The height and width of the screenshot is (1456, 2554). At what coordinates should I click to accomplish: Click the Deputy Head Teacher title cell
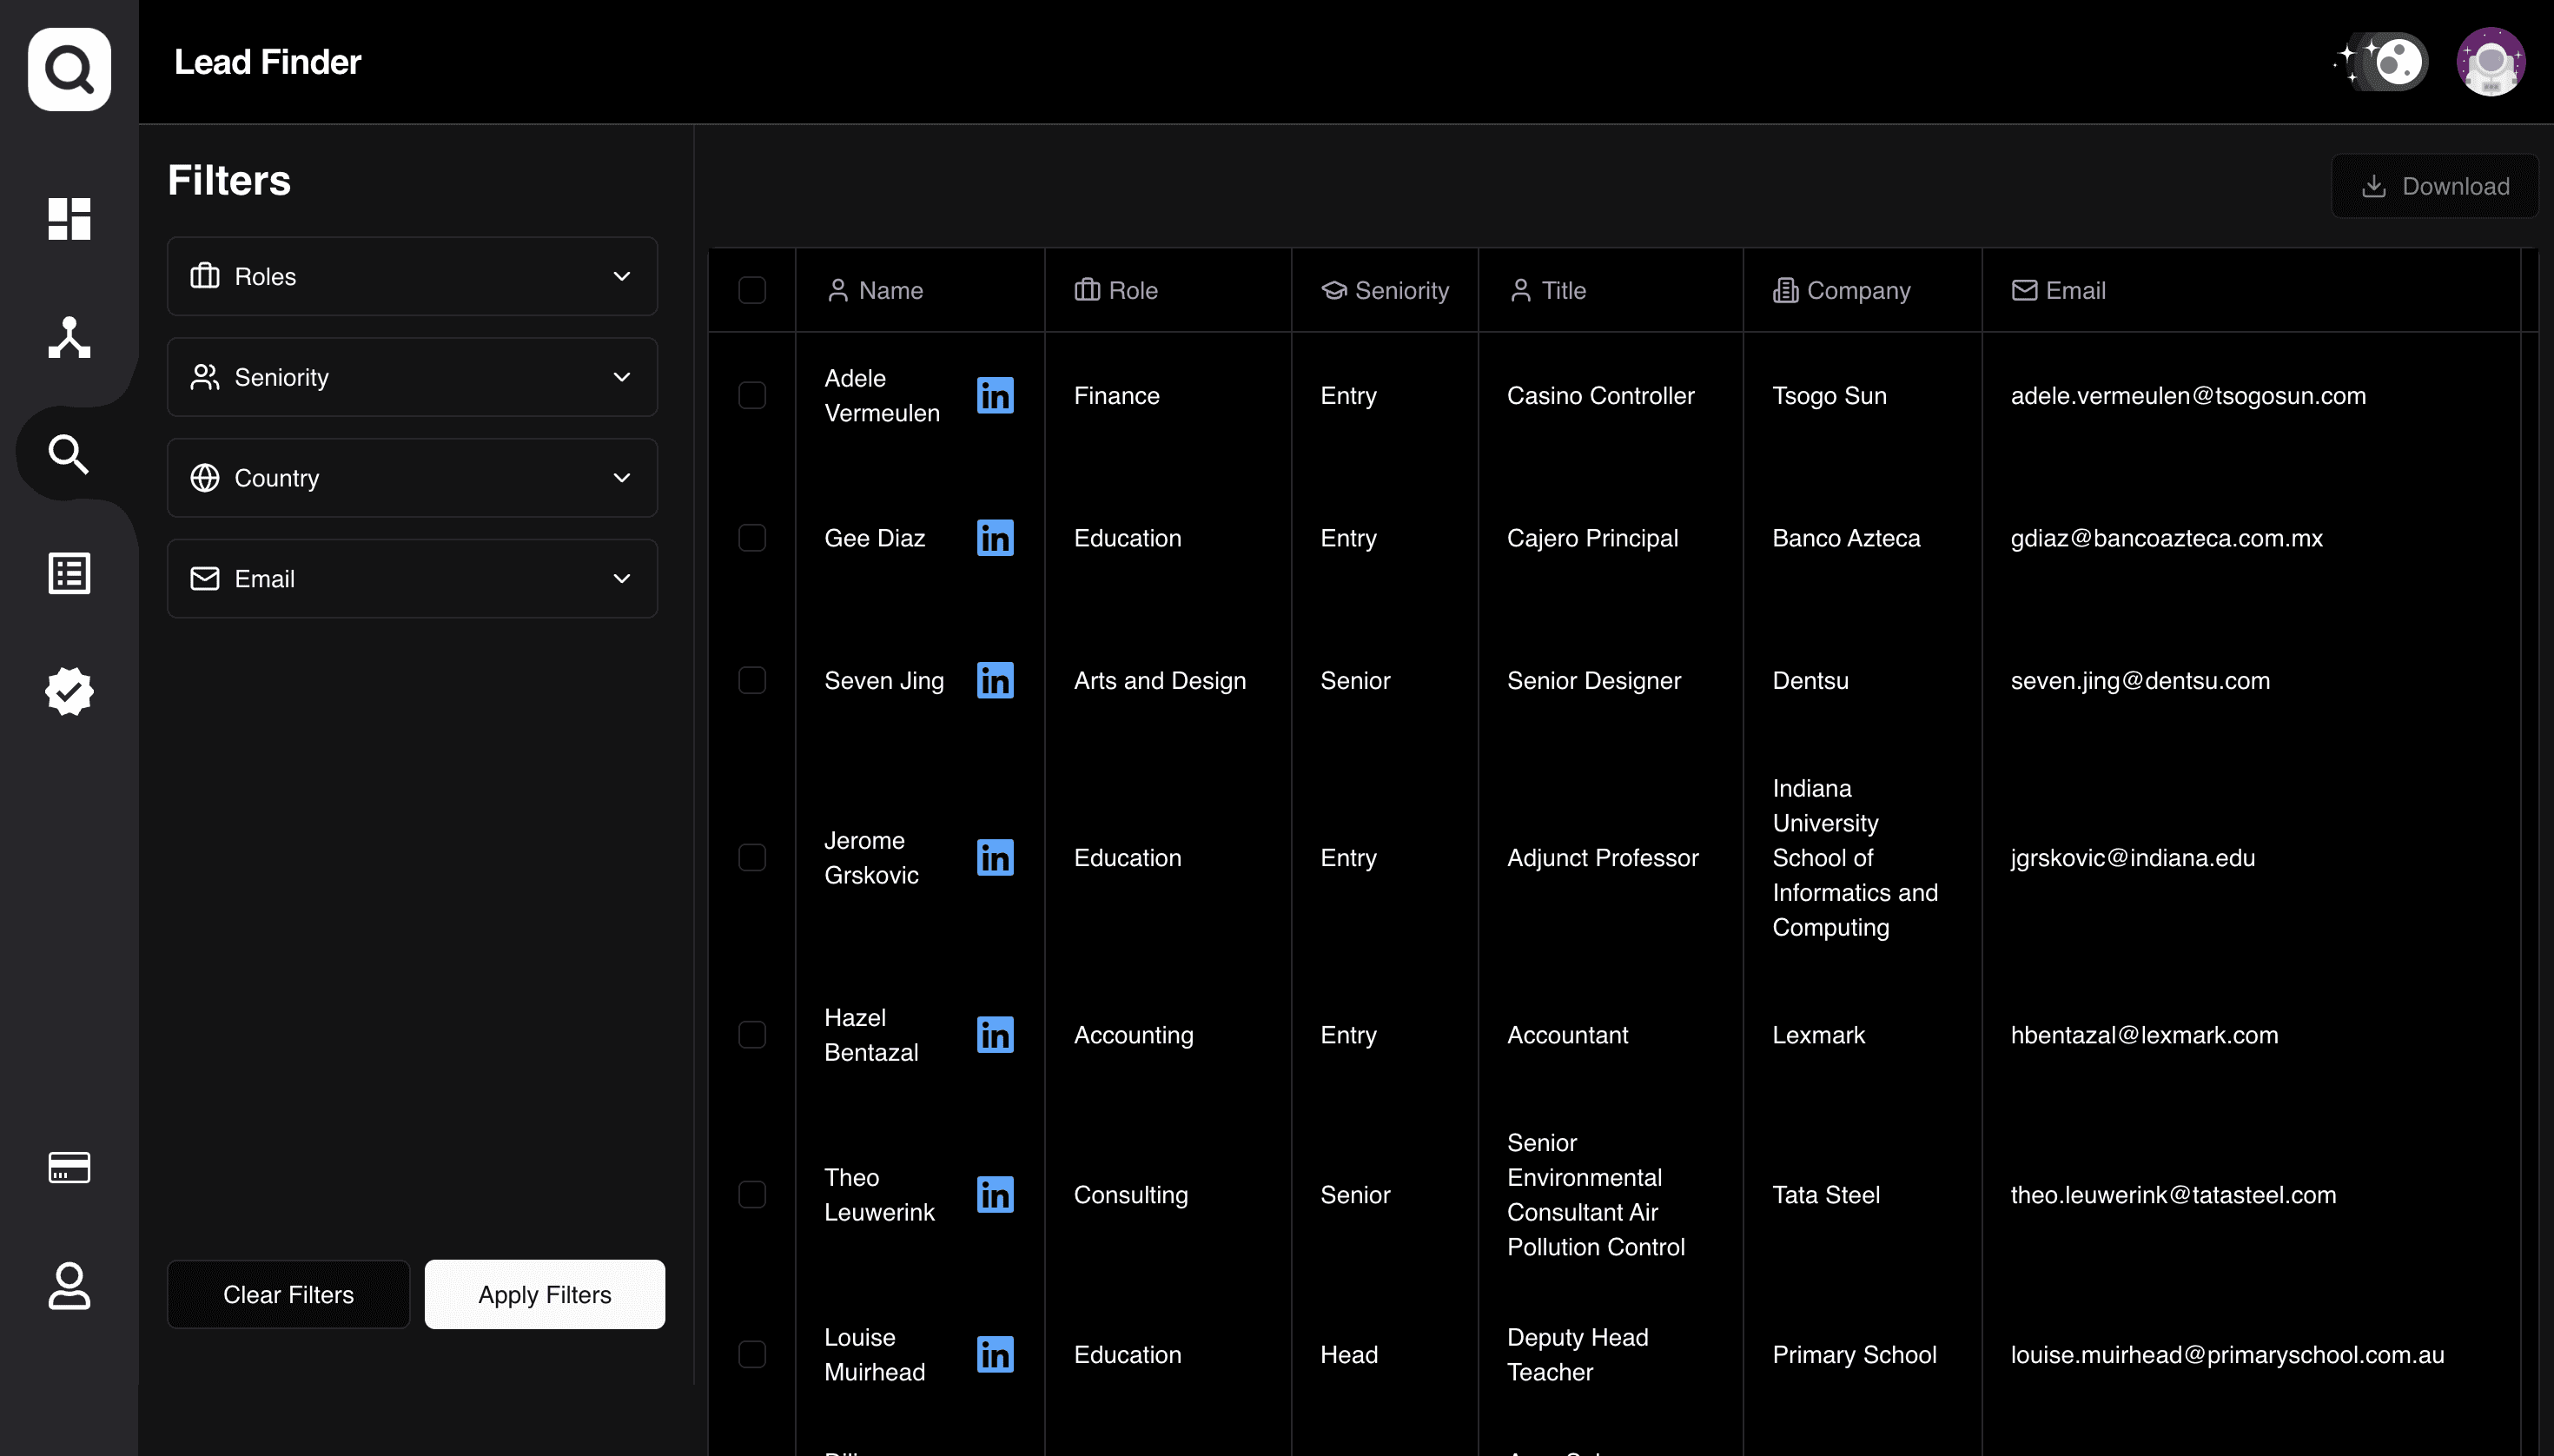(1577, 1354)
